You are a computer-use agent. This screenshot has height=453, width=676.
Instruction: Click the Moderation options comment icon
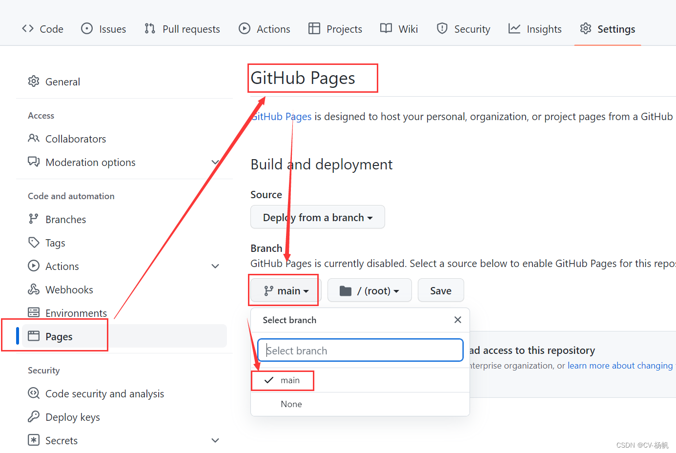tap(34, 162)
